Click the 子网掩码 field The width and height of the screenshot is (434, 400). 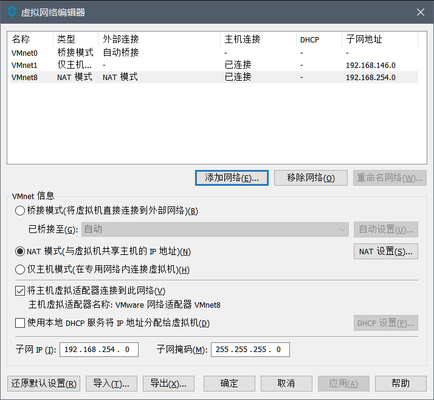(x=250, y=350)
